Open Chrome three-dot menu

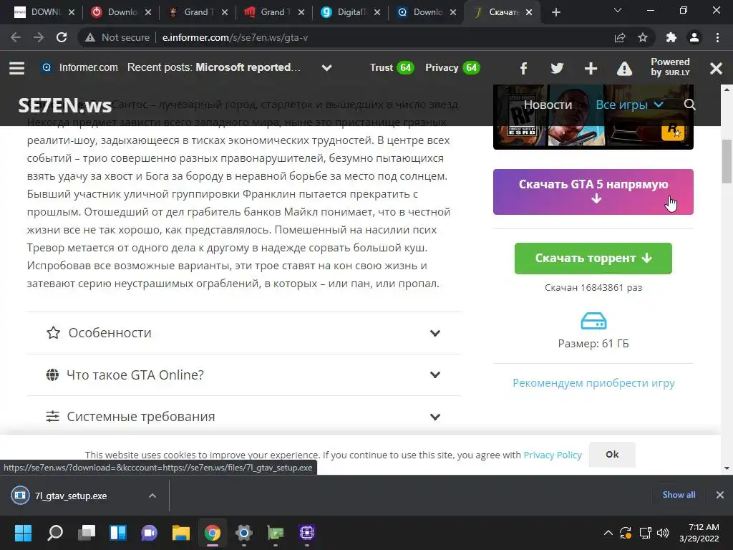click(717, 37)
